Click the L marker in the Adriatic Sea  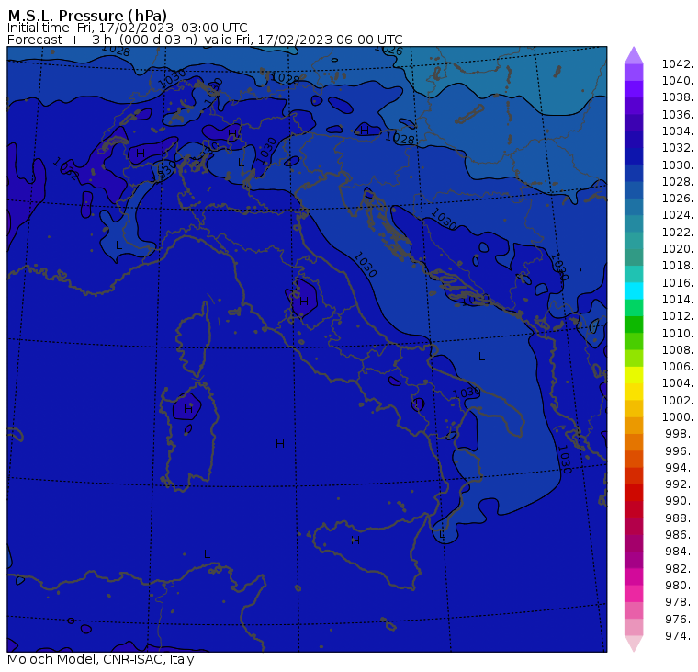coord(481,357)
